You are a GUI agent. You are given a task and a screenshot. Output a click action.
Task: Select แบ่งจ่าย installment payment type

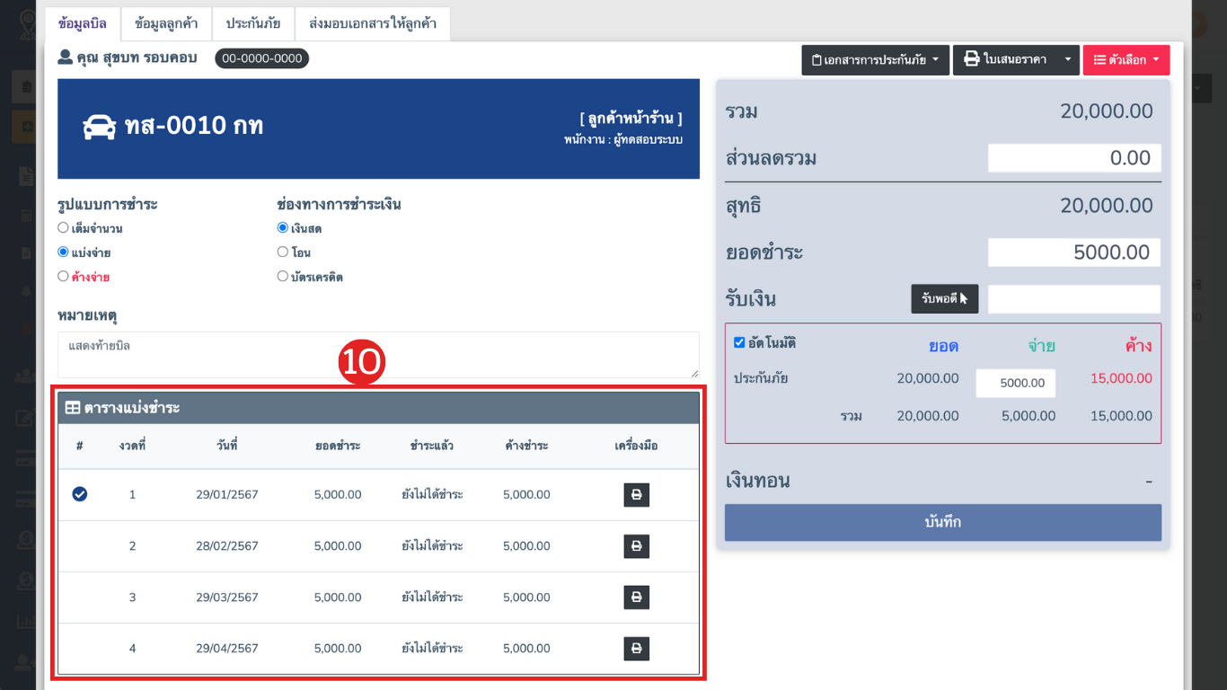(x=63, y=252)
